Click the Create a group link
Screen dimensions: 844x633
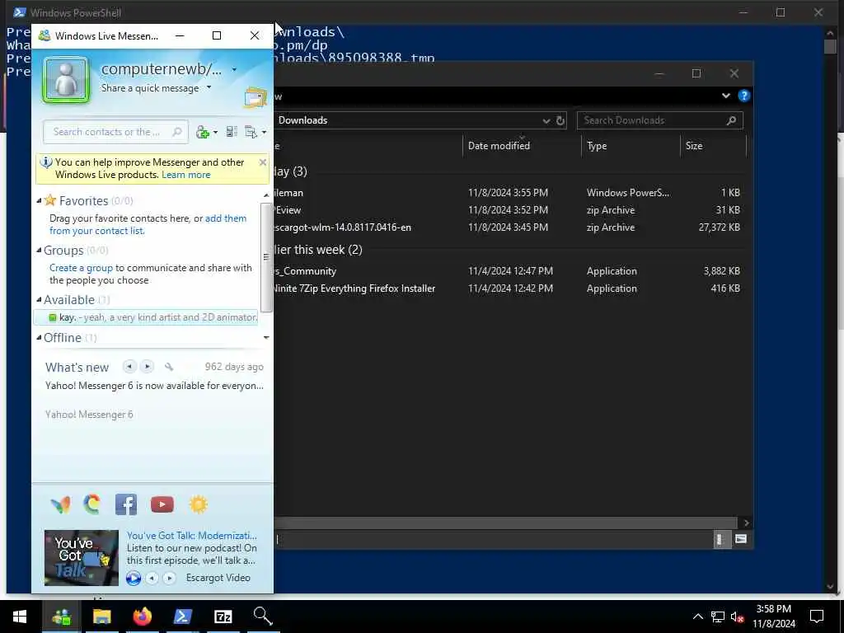(81, 268)
